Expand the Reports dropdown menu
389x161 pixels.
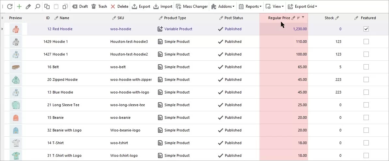pos(250,6)
